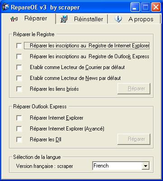Minimize the RepareOE window
The image size is (163, 181).
coord(135,7)
